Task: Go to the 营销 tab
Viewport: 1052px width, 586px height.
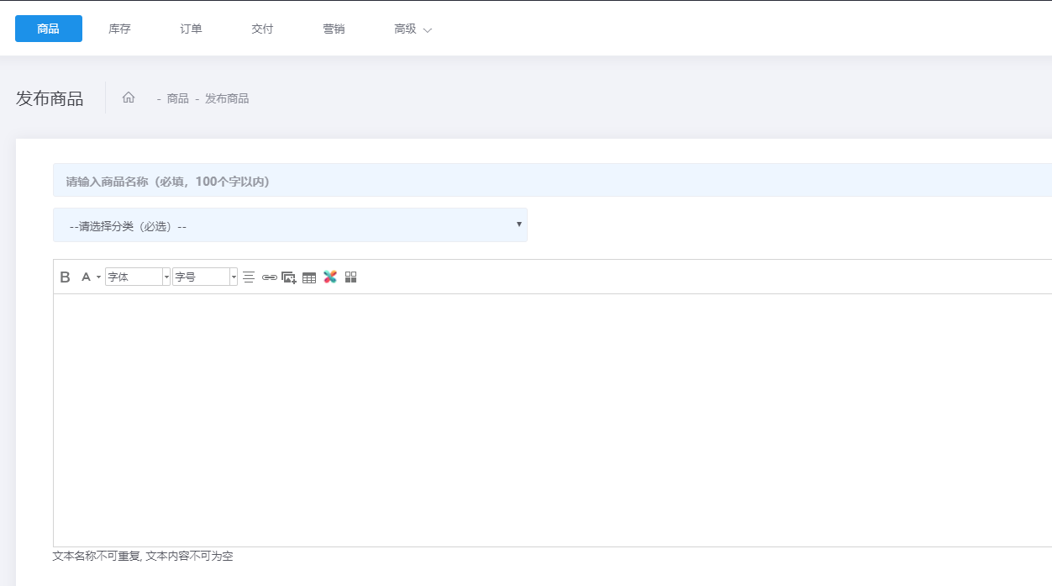Action: [334, 29]
